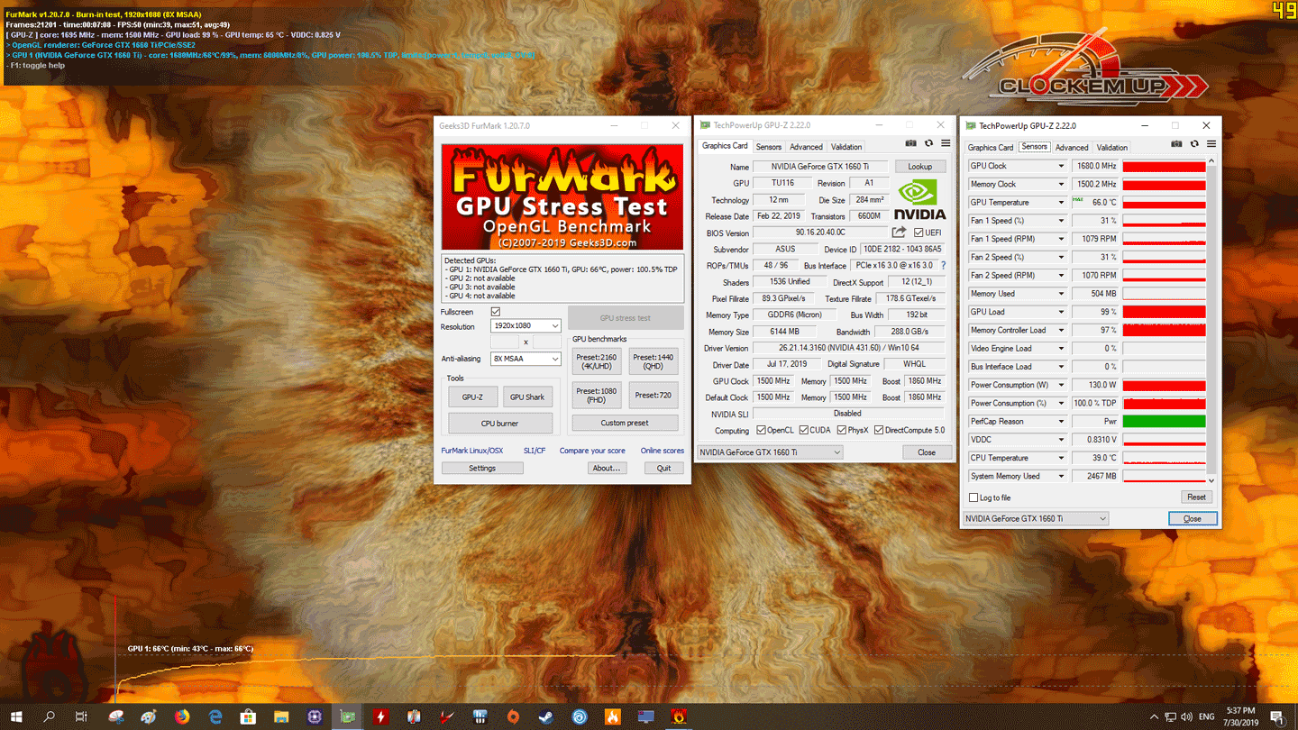1298x730 pixels.
Task: Switch to Advanced tab in Graphics Card window
Action: tap(806, 147)
